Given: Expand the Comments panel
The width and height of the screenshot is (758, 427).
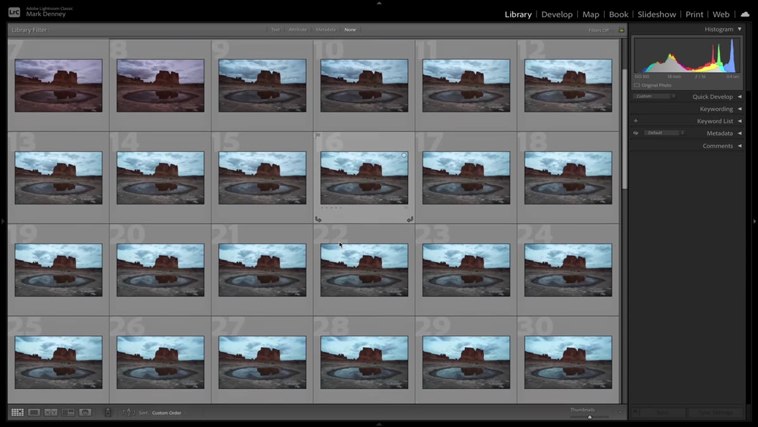Looking at the screenshot, I should (740, 146).
